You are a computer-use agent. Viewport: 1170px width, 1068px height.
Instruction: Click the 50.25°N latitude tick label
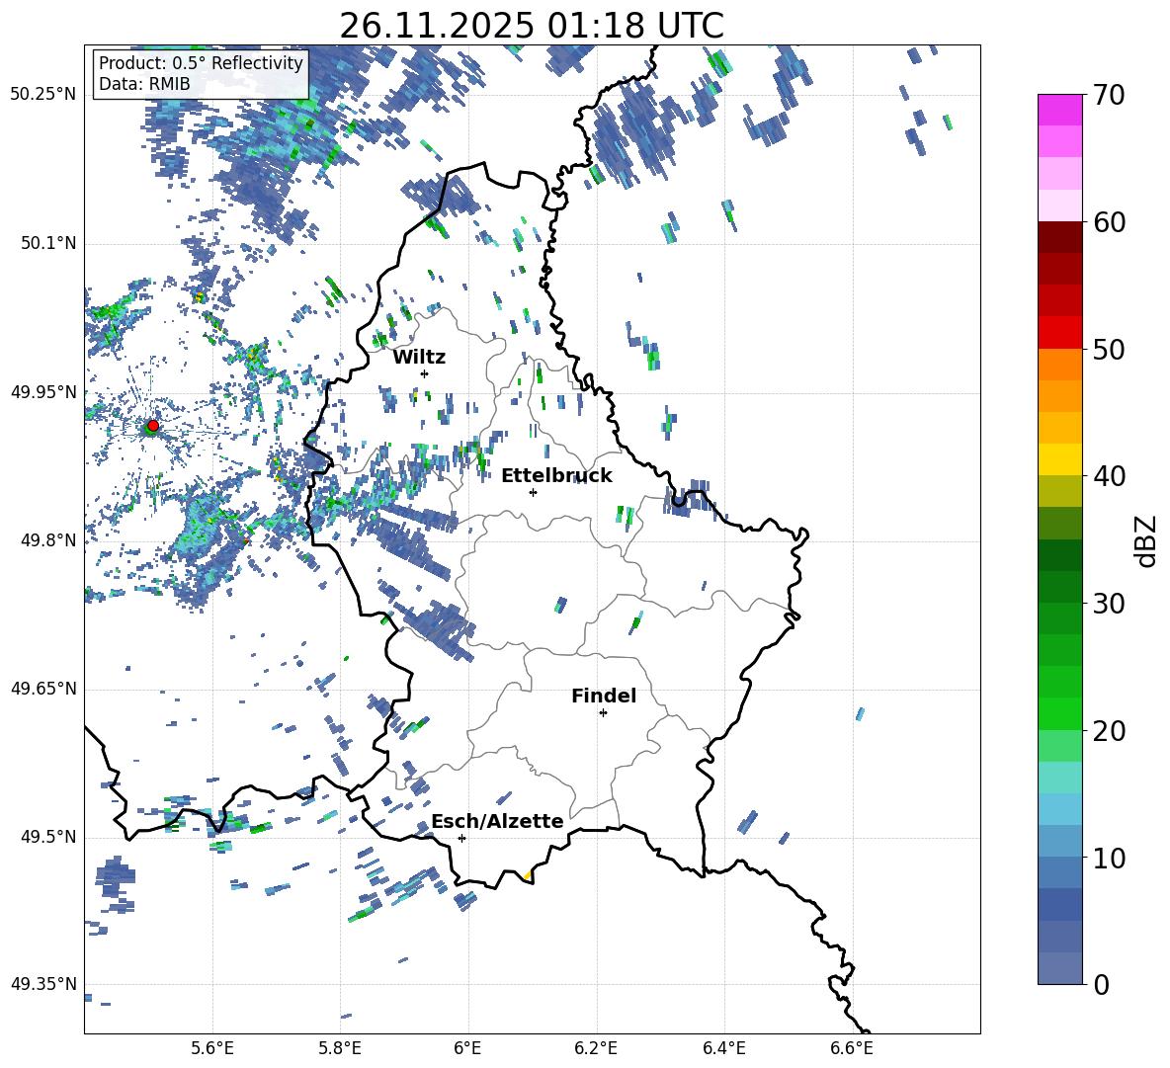[x=42, y=95]
